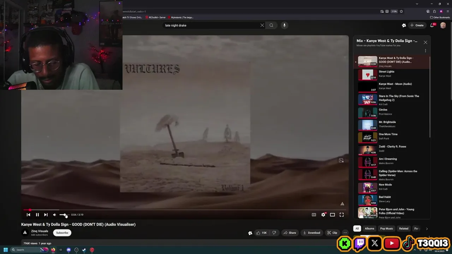Focus the 'late night drake' search field

click(211, 25)
